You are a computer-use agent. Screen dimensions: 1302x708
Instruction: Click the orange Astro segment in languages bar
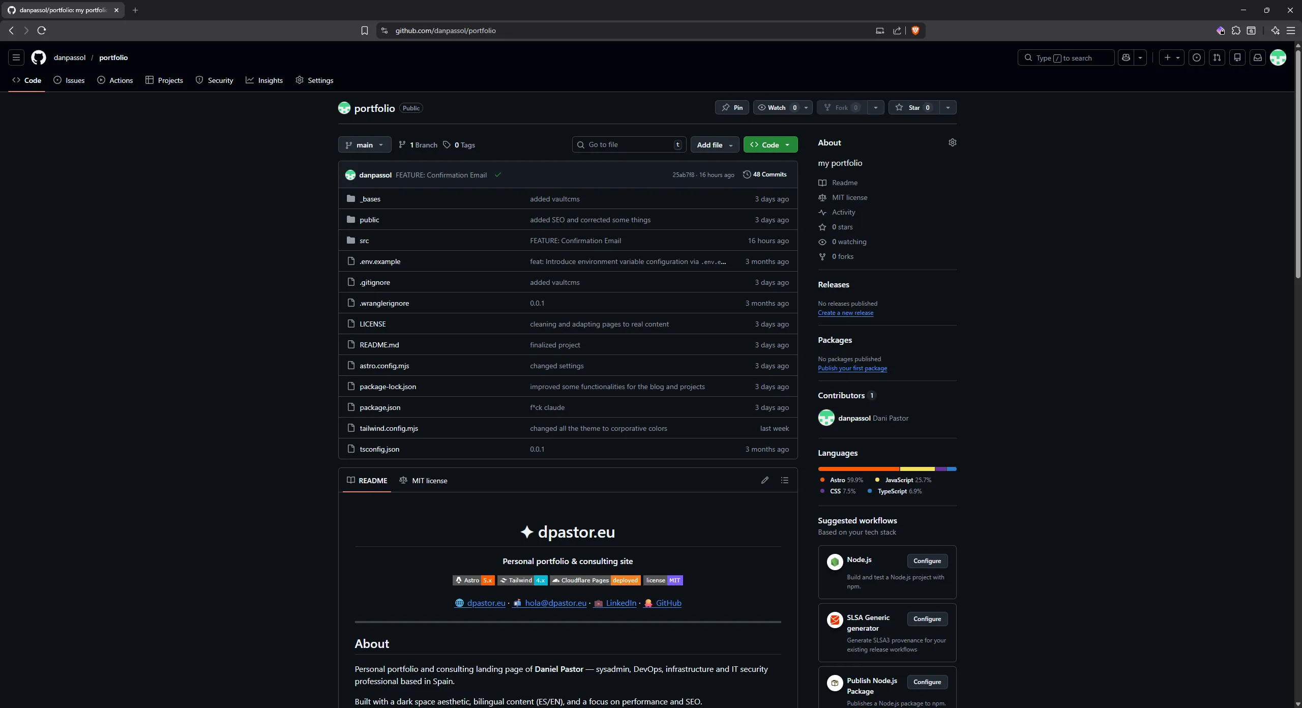[x=859, y=469]
